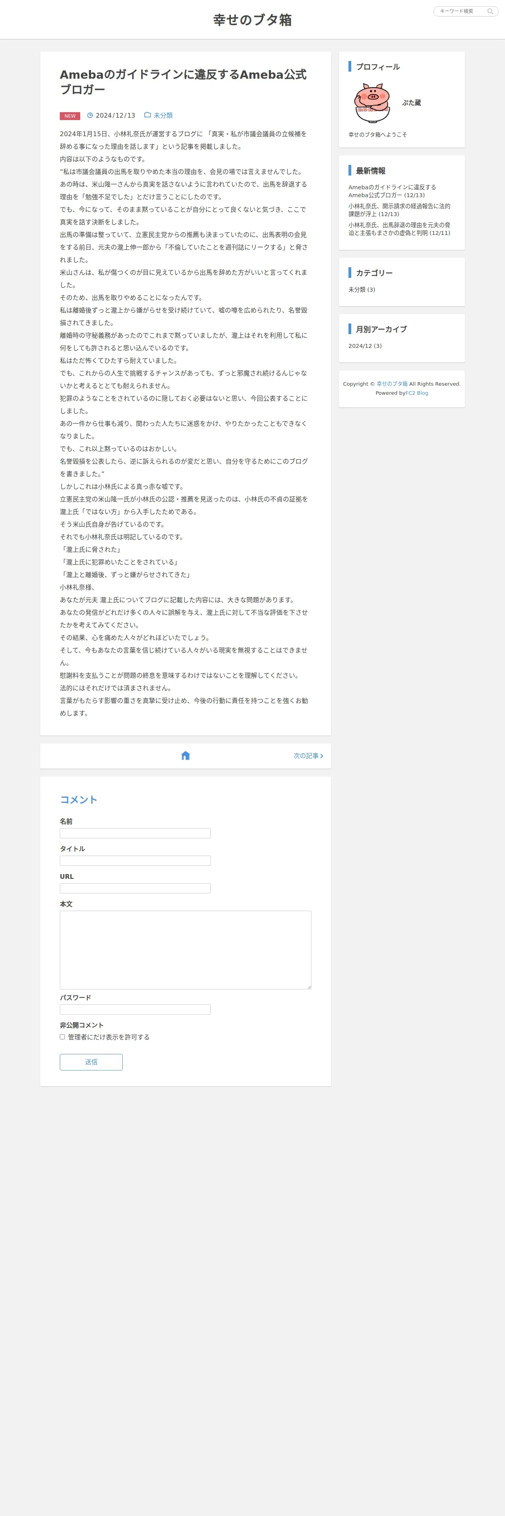The width and height of the screenshot is (505, 1516).
Task: Click the 月別アーカイブ sidebar heading
Action: click(x=381, y=329)
